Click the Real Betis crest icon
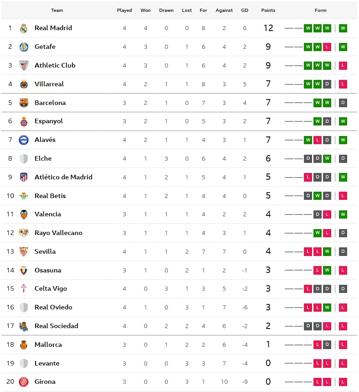 click(24, 196)
